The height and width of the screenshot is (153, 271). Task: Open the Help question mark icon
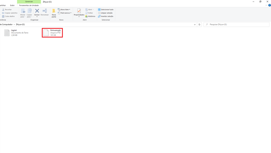(269, 5)
